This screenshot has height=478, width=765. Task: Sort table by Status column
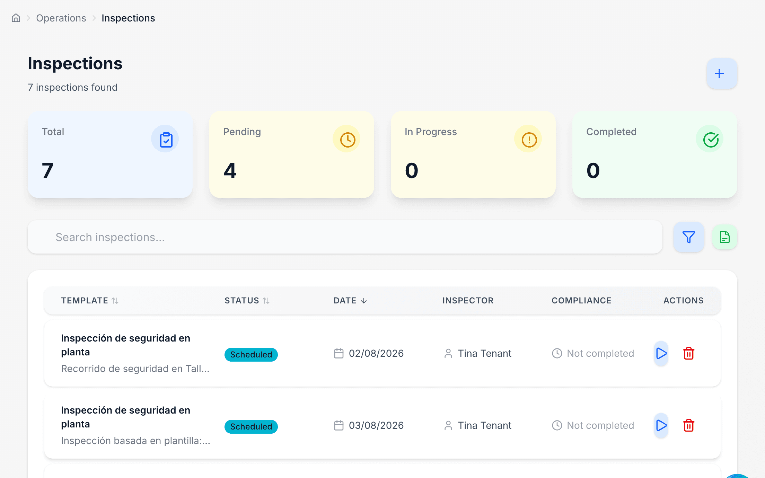(247, 301)
